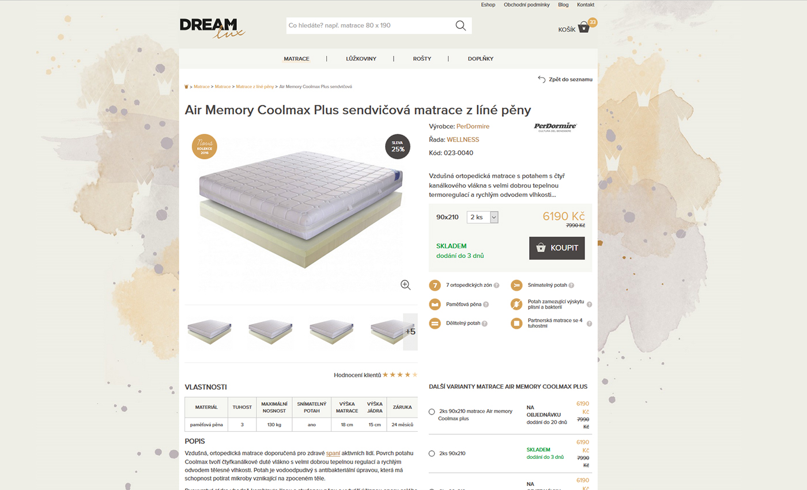Click the search input field
The height and width of the screenshot is (490, 807).
[x=370, y=25]
